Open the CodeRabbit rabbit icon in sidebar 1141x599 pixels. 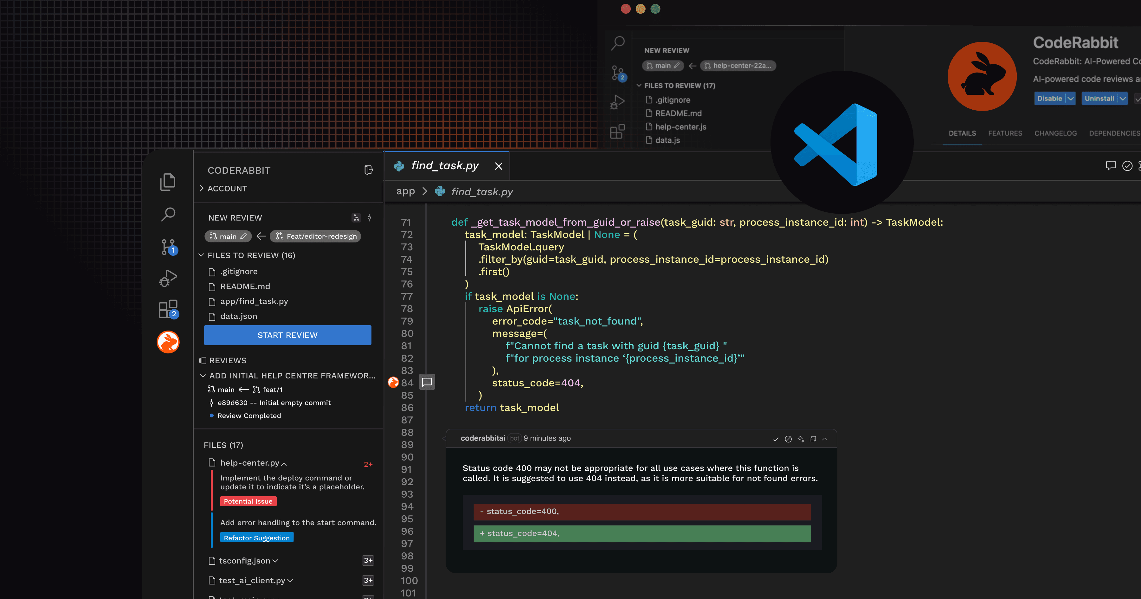pos(168,342)
